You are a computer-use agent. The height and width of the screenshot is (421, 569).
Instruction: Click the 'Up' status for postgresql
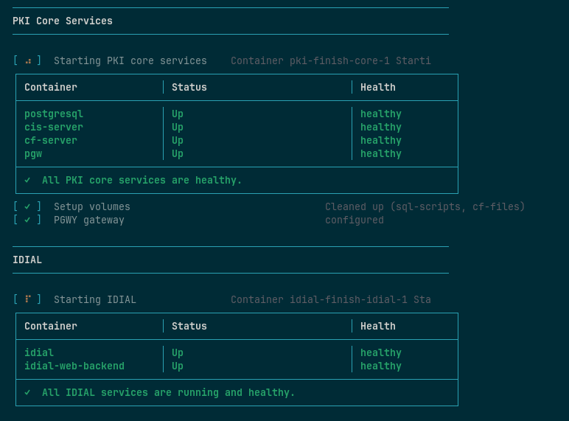tap(178, 114)
